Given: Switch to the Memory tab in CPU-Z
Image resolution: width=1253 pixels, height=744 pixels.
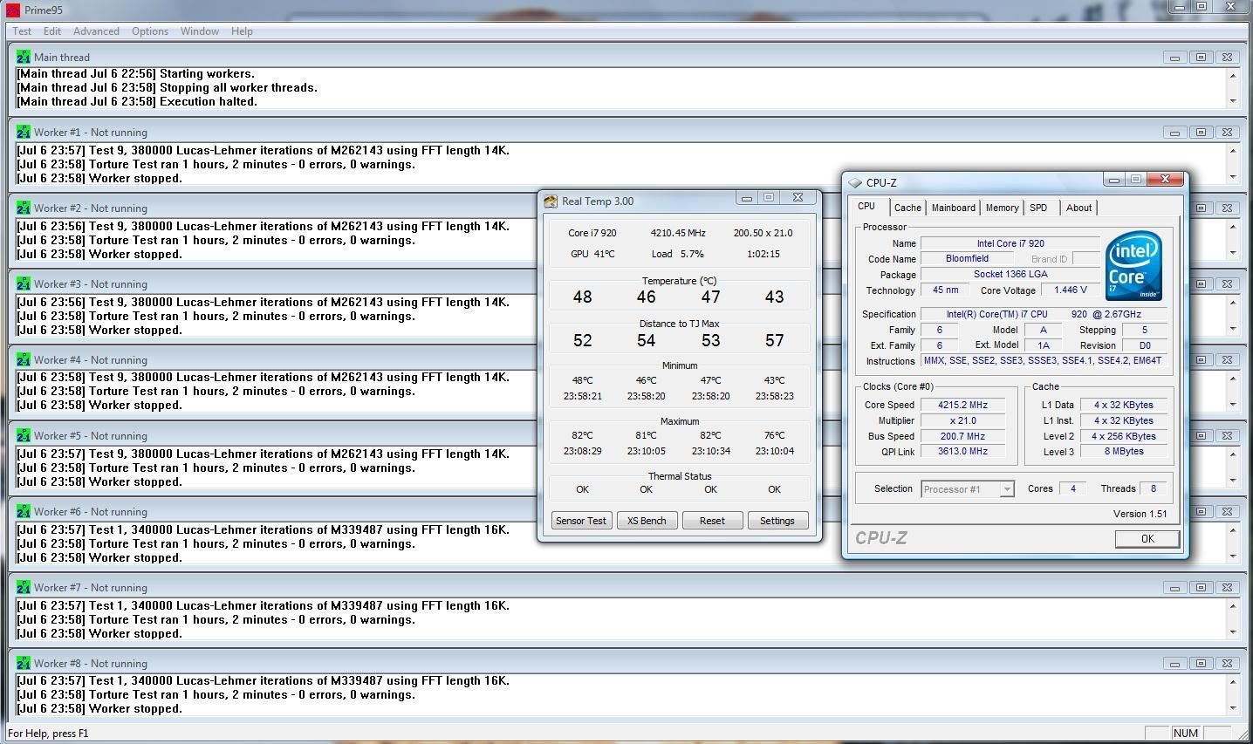Looking at the screenshot, I should (1002, 208).
